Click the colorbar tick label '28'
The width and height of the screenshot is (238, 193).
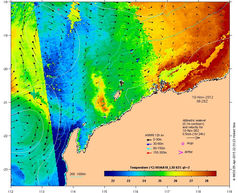207,181
